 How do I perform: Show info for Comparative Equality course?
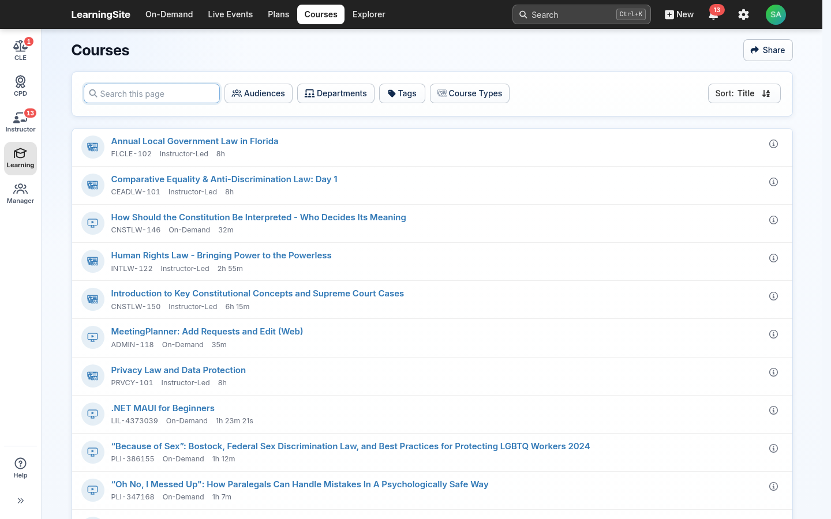click(773, 182)
